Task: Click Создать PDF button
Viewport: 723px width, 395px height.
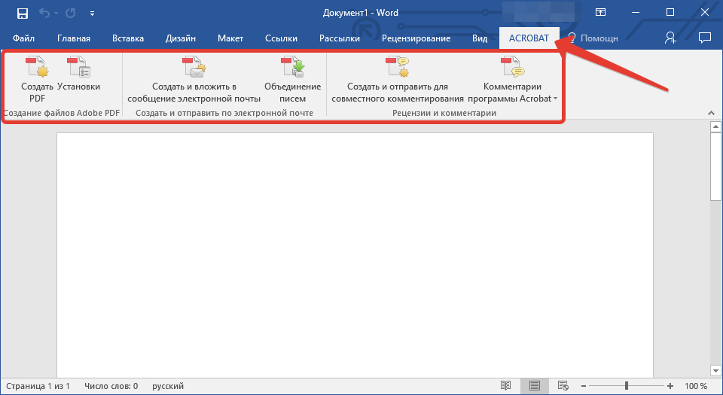Action: (x=38, y=79)
